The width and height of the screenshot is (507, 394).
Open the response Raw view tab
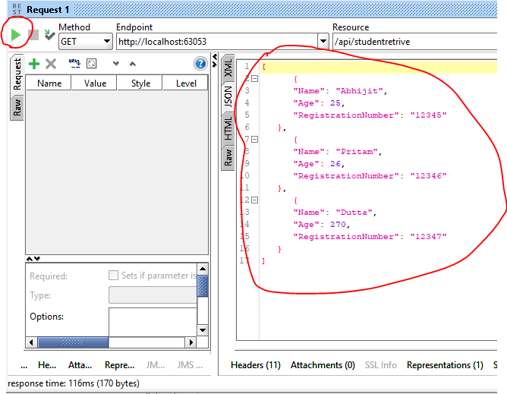(228, 158)
